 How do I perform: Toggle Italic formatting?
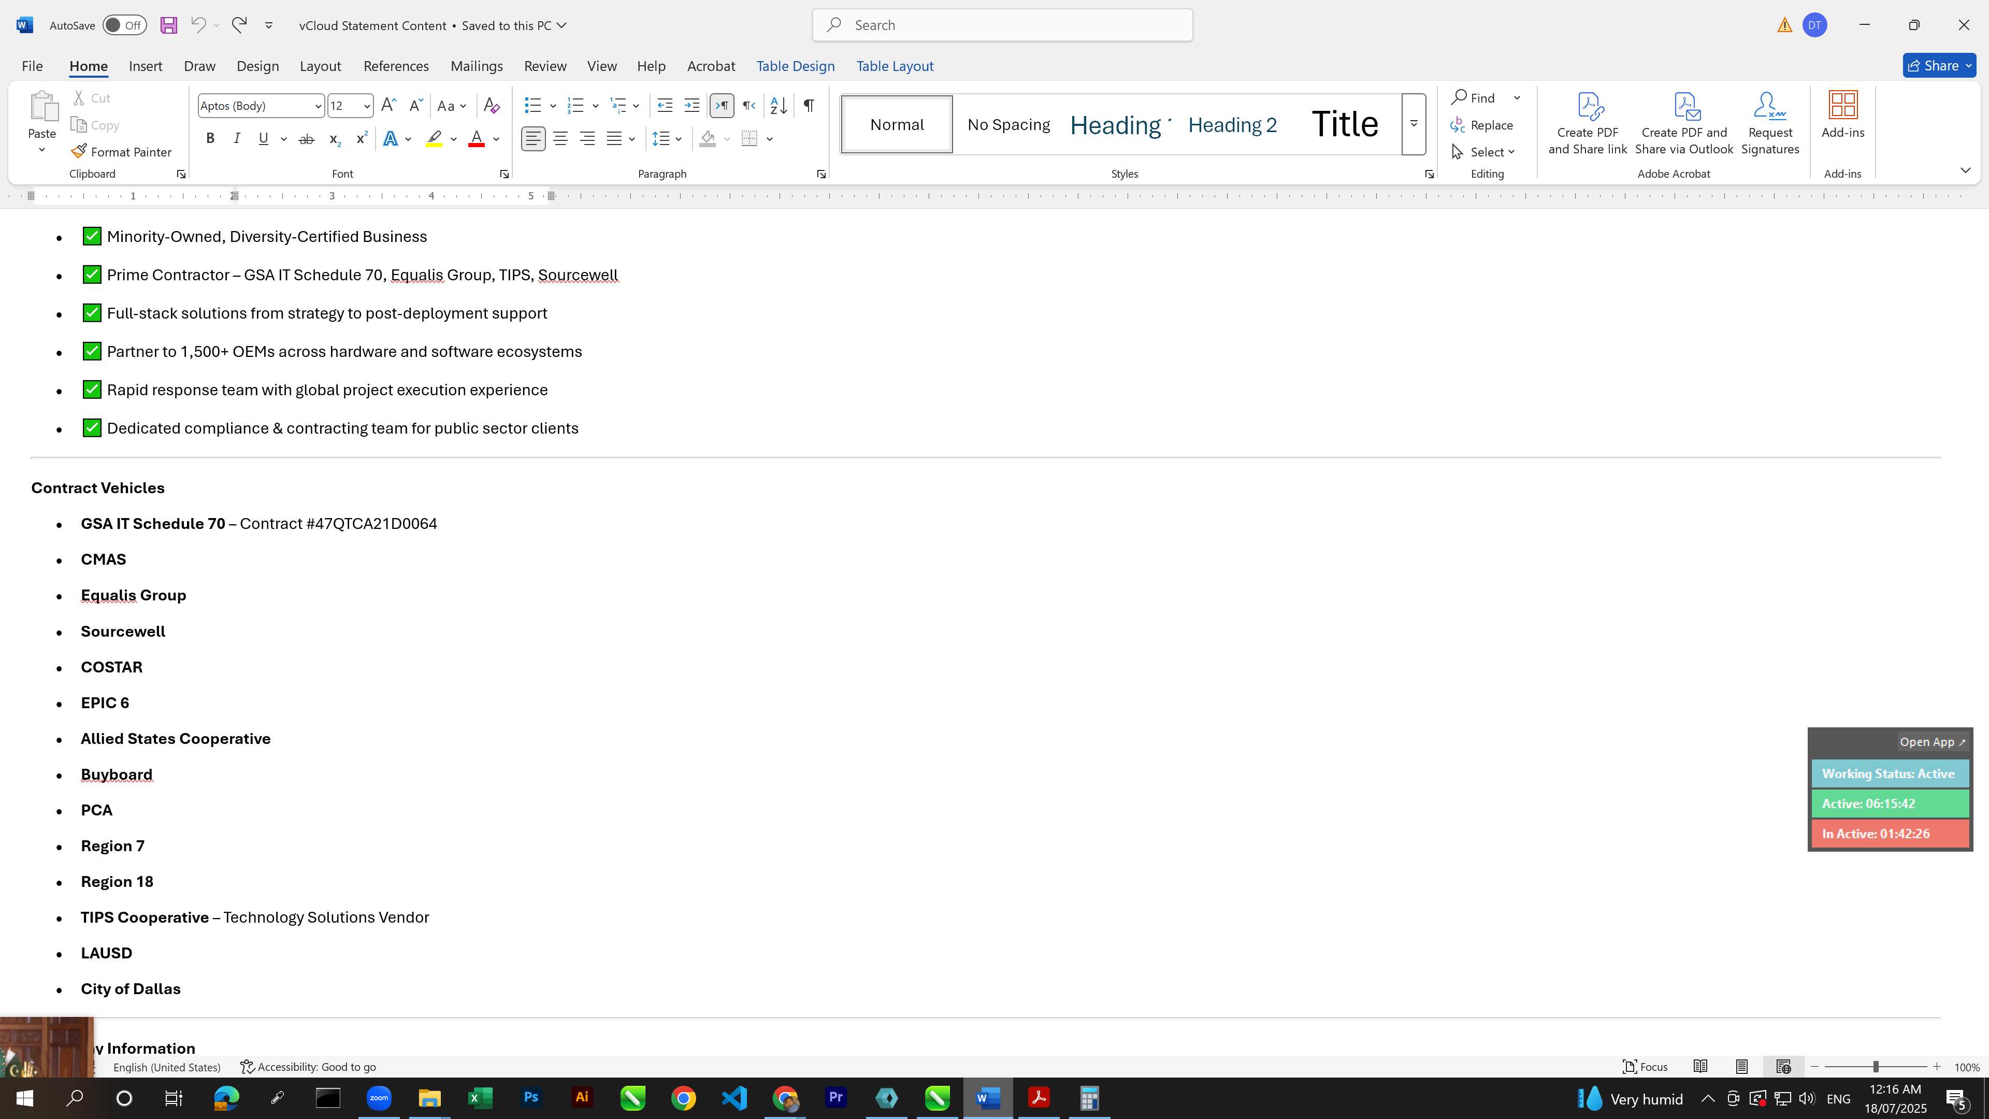tap(237, 139)
